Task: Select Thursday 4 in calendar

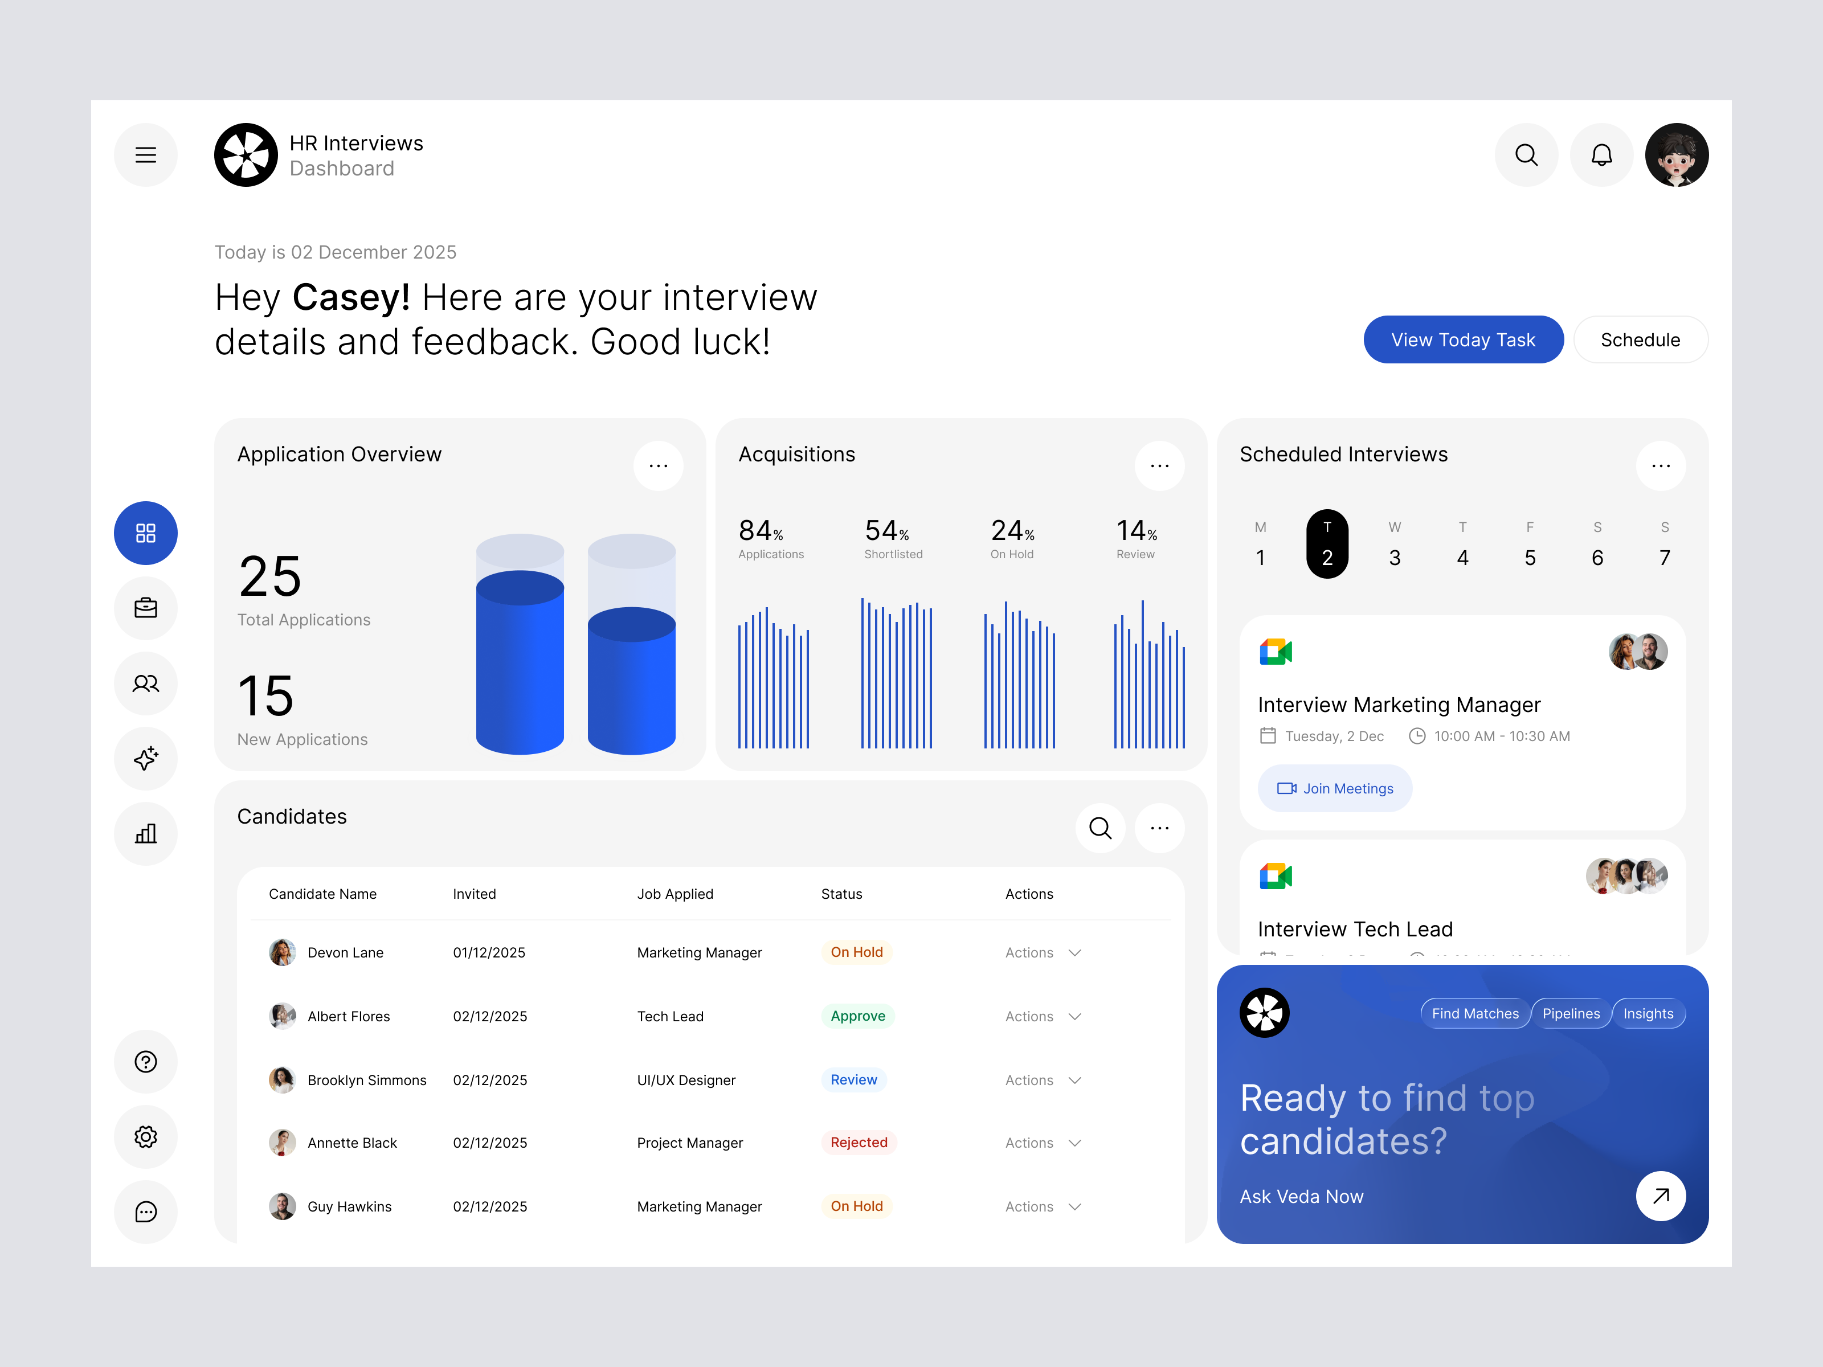Action: [1462, 544]
